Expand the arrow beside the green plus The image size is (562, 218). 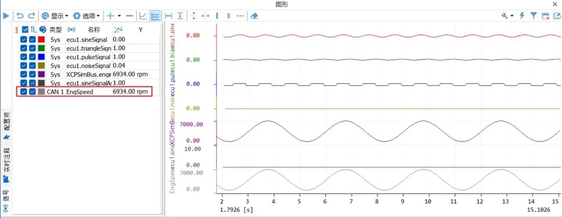tap(119, 16)
